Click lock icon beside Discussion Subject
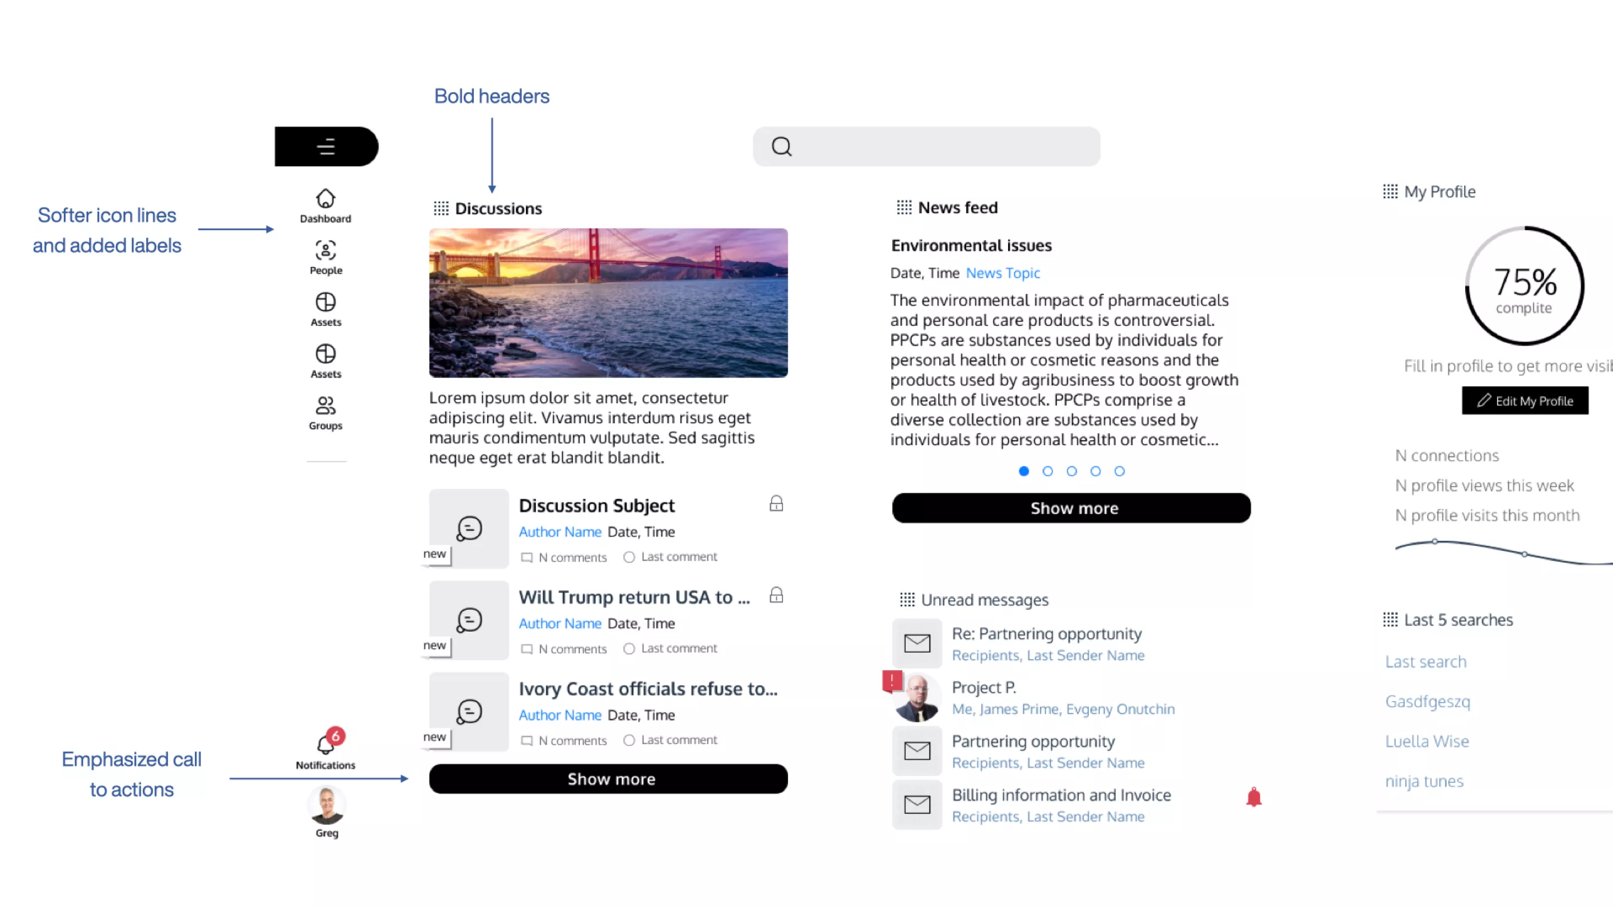This screenshot has height=907, width=1613. [776, 503]
